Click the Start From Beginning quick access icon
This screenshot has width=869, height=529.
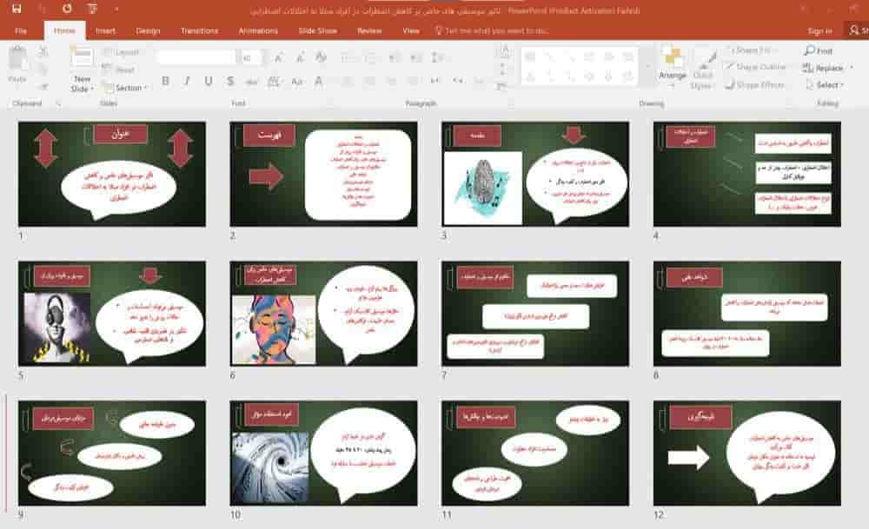coord(92,9)
